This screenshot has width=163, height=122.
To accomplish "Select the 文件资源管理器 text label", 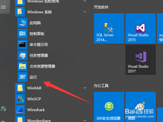I will click(x=42, y=66).
